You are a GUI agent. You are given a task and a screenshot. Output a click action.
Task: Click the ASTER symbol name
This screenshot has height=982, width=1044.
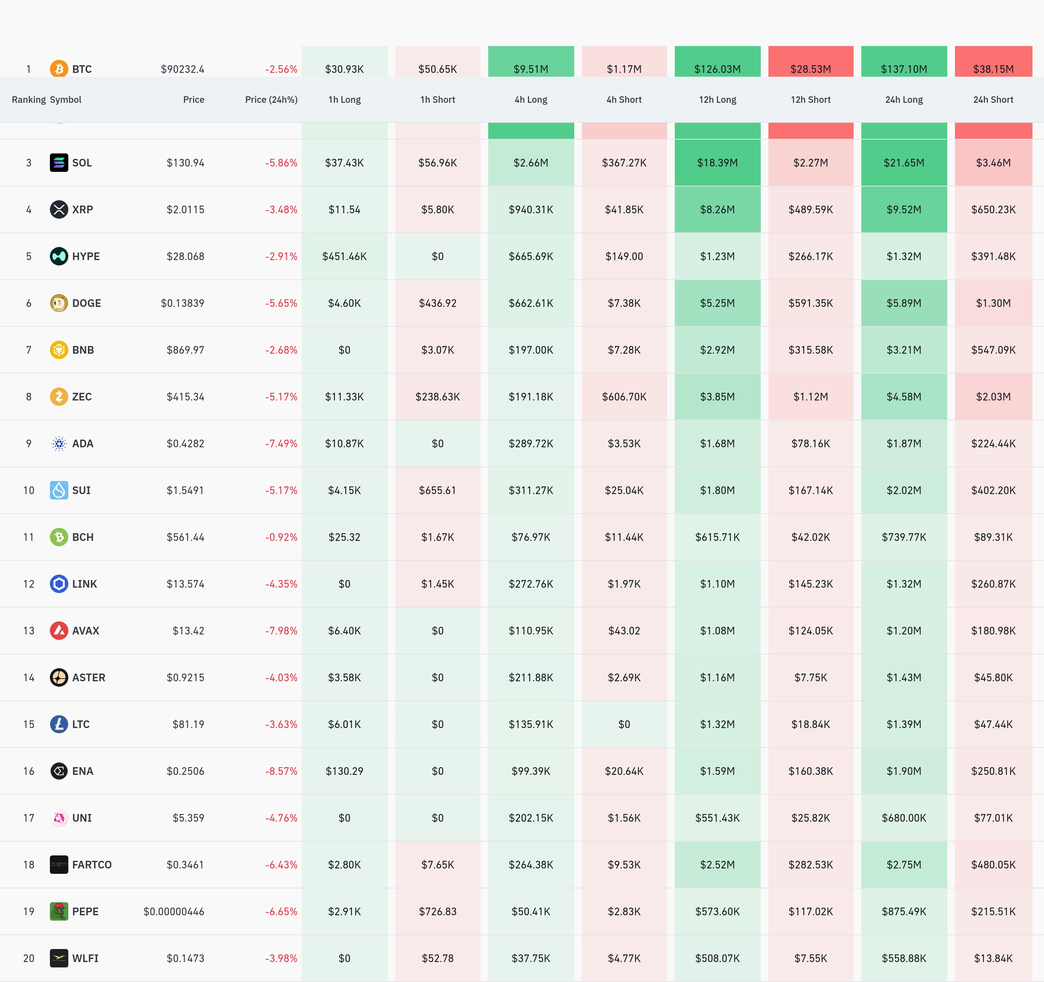[x=88, y=677]
